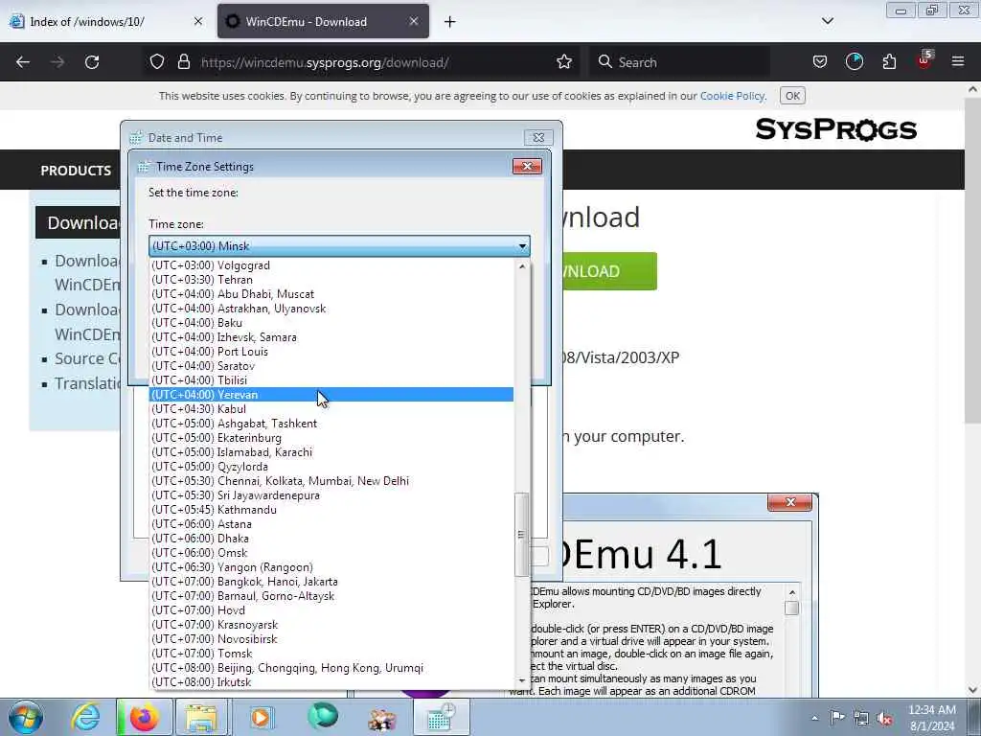Pick (UTC+05:00) Ekaterinburg

point(331,438)
